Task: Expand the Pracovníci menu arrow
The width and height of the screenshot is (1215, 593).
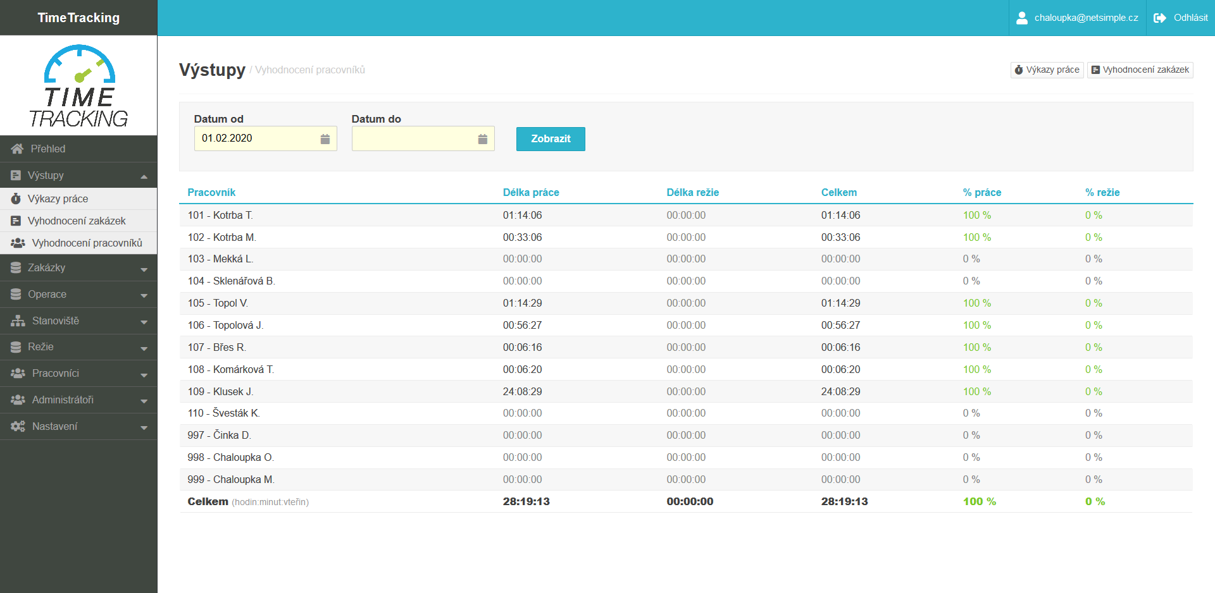Action: tap(144, 375)
